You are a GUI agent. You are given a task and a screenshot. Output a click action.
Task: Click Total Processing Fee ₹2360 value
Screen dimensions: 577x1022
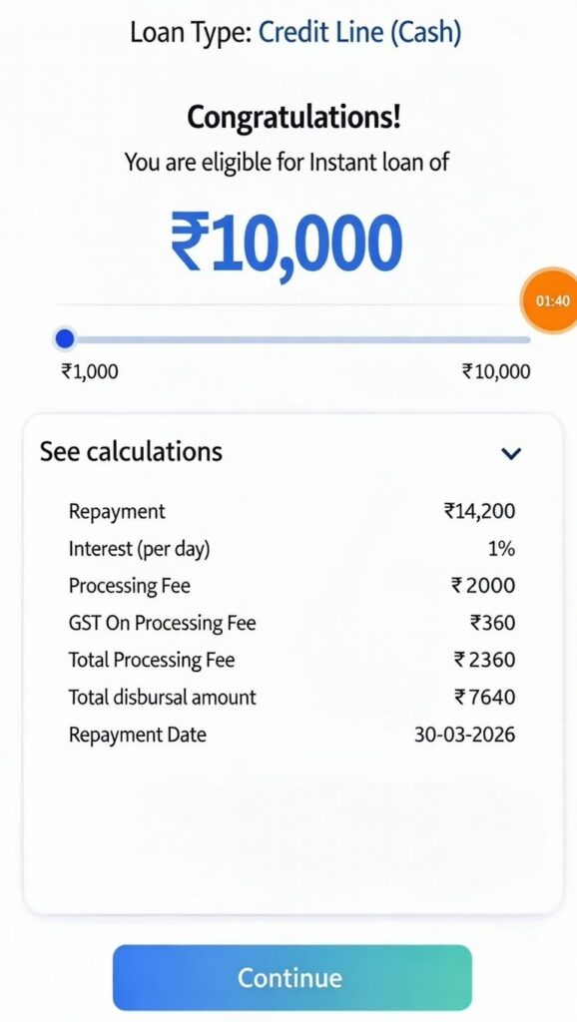point(484,660)
